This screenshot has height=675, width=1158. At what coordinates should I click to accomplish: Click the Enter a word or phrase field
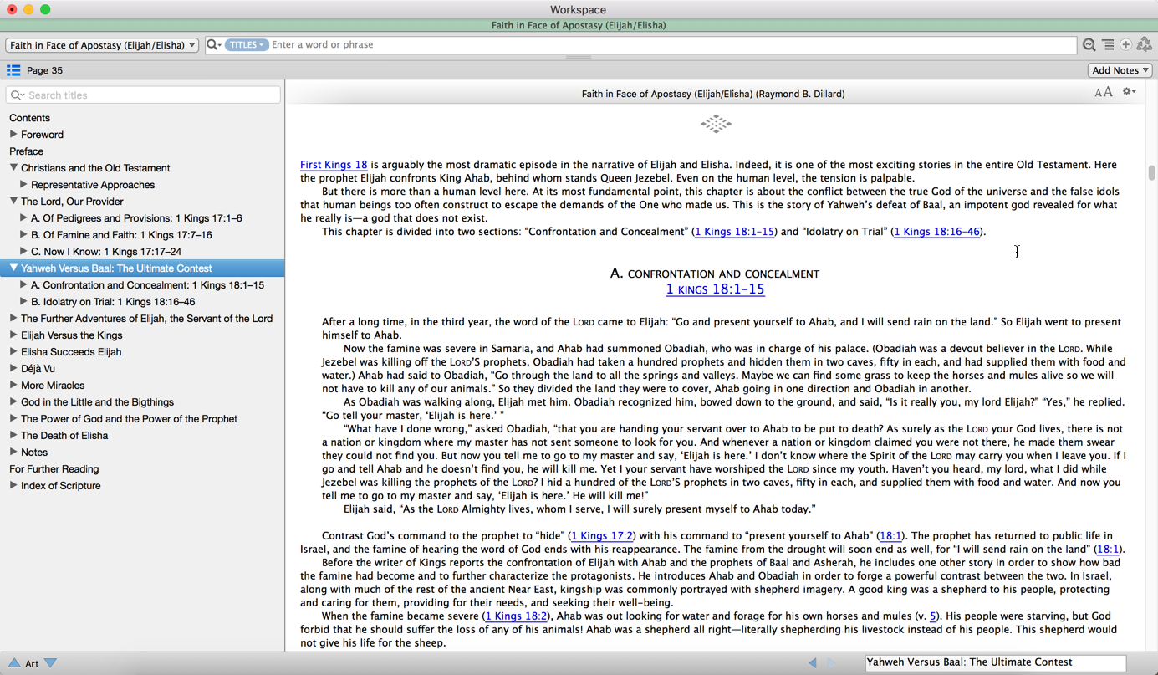(673, 45)
